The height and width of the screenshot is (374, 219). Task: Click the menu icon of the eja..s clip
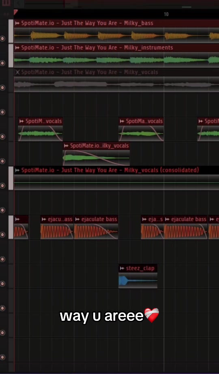144,220
